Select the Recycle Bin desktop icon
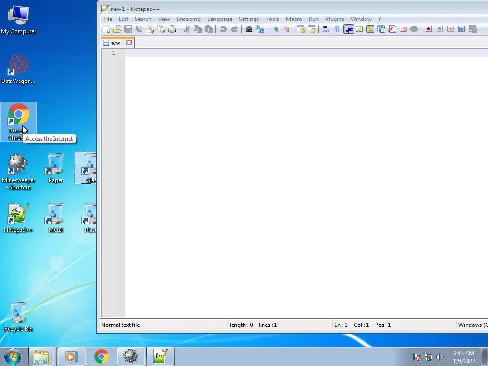The image size is (488, 366). coord(19,316)
